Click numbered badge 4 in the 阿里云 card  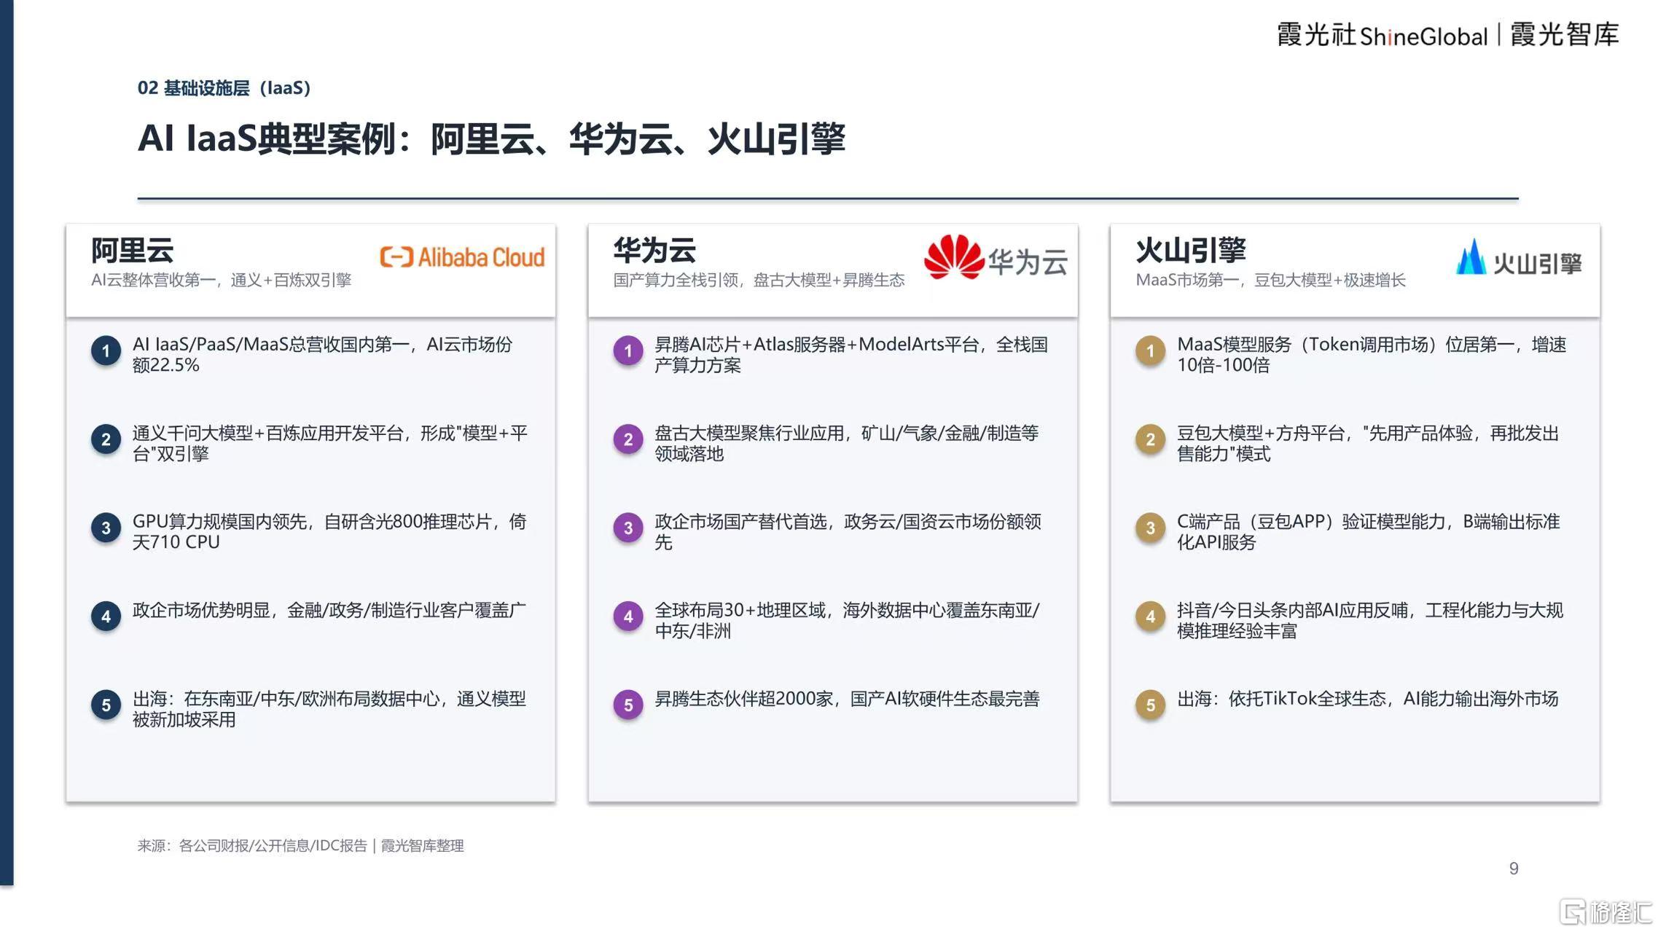click(x=106, y=617)
